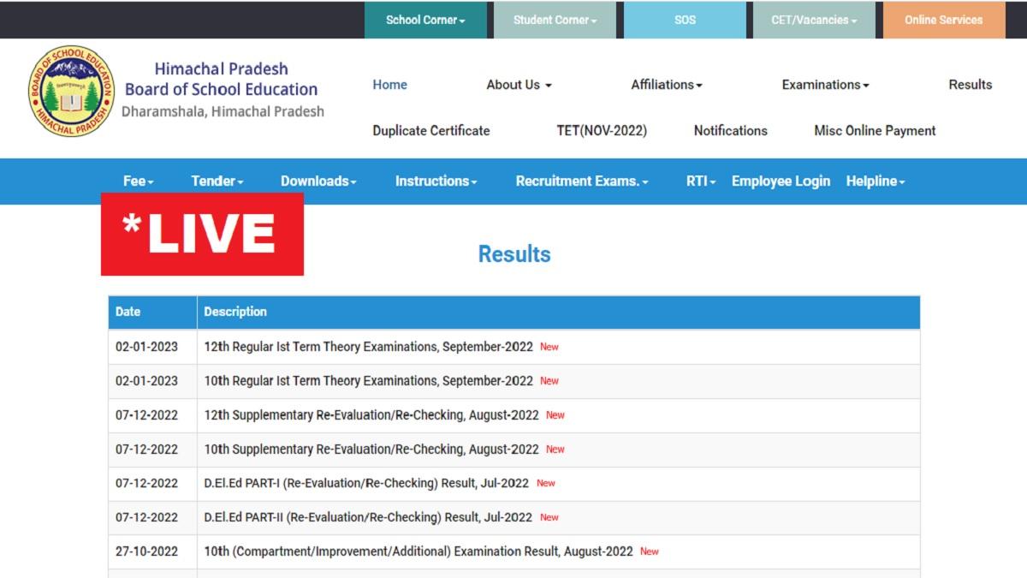Click the *LIVE banner graphic
Image resolution: width=1027 pixels, height=578 pixels.
click(x=203, y=233)
